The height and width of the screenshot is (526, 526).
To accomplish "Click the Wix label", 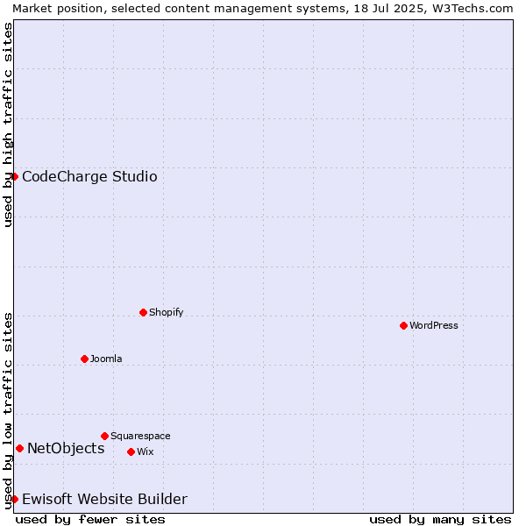I will coord(145,451).
